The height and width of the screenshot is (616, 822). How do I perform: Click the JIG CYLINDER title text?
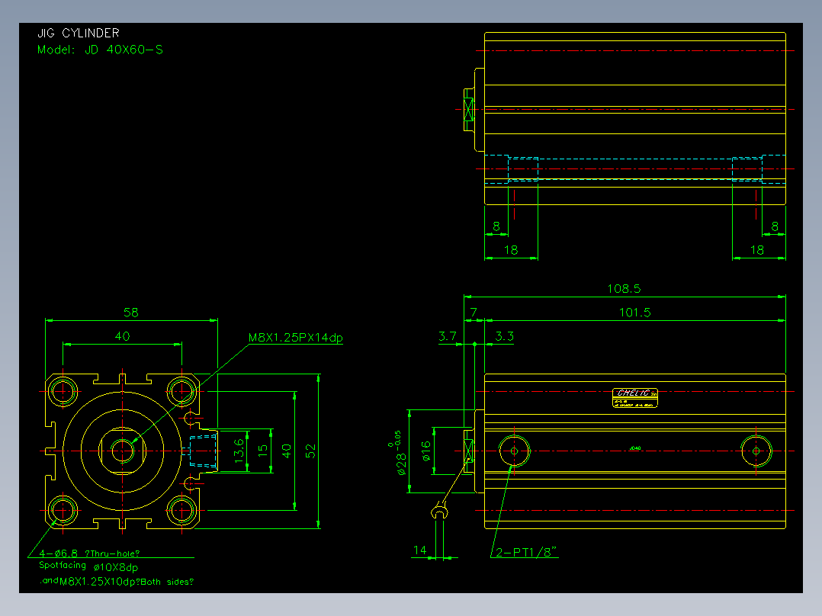[x=79, y=33]
